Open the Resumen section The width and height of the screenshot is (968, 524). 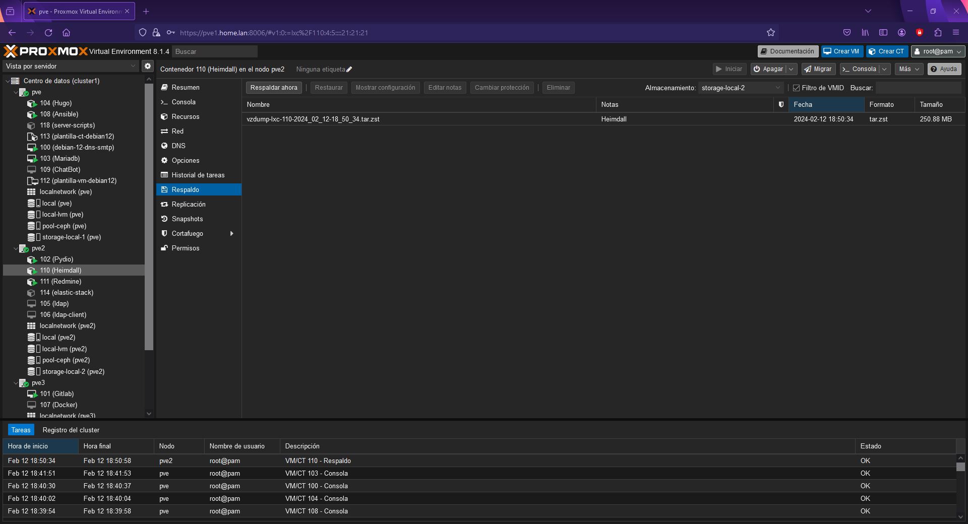pyautogui.click(x=199, y=88)
